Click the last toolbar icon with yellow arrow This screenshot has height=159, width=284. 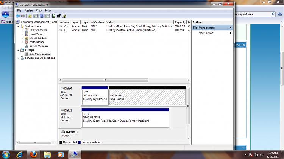[64, 16]
